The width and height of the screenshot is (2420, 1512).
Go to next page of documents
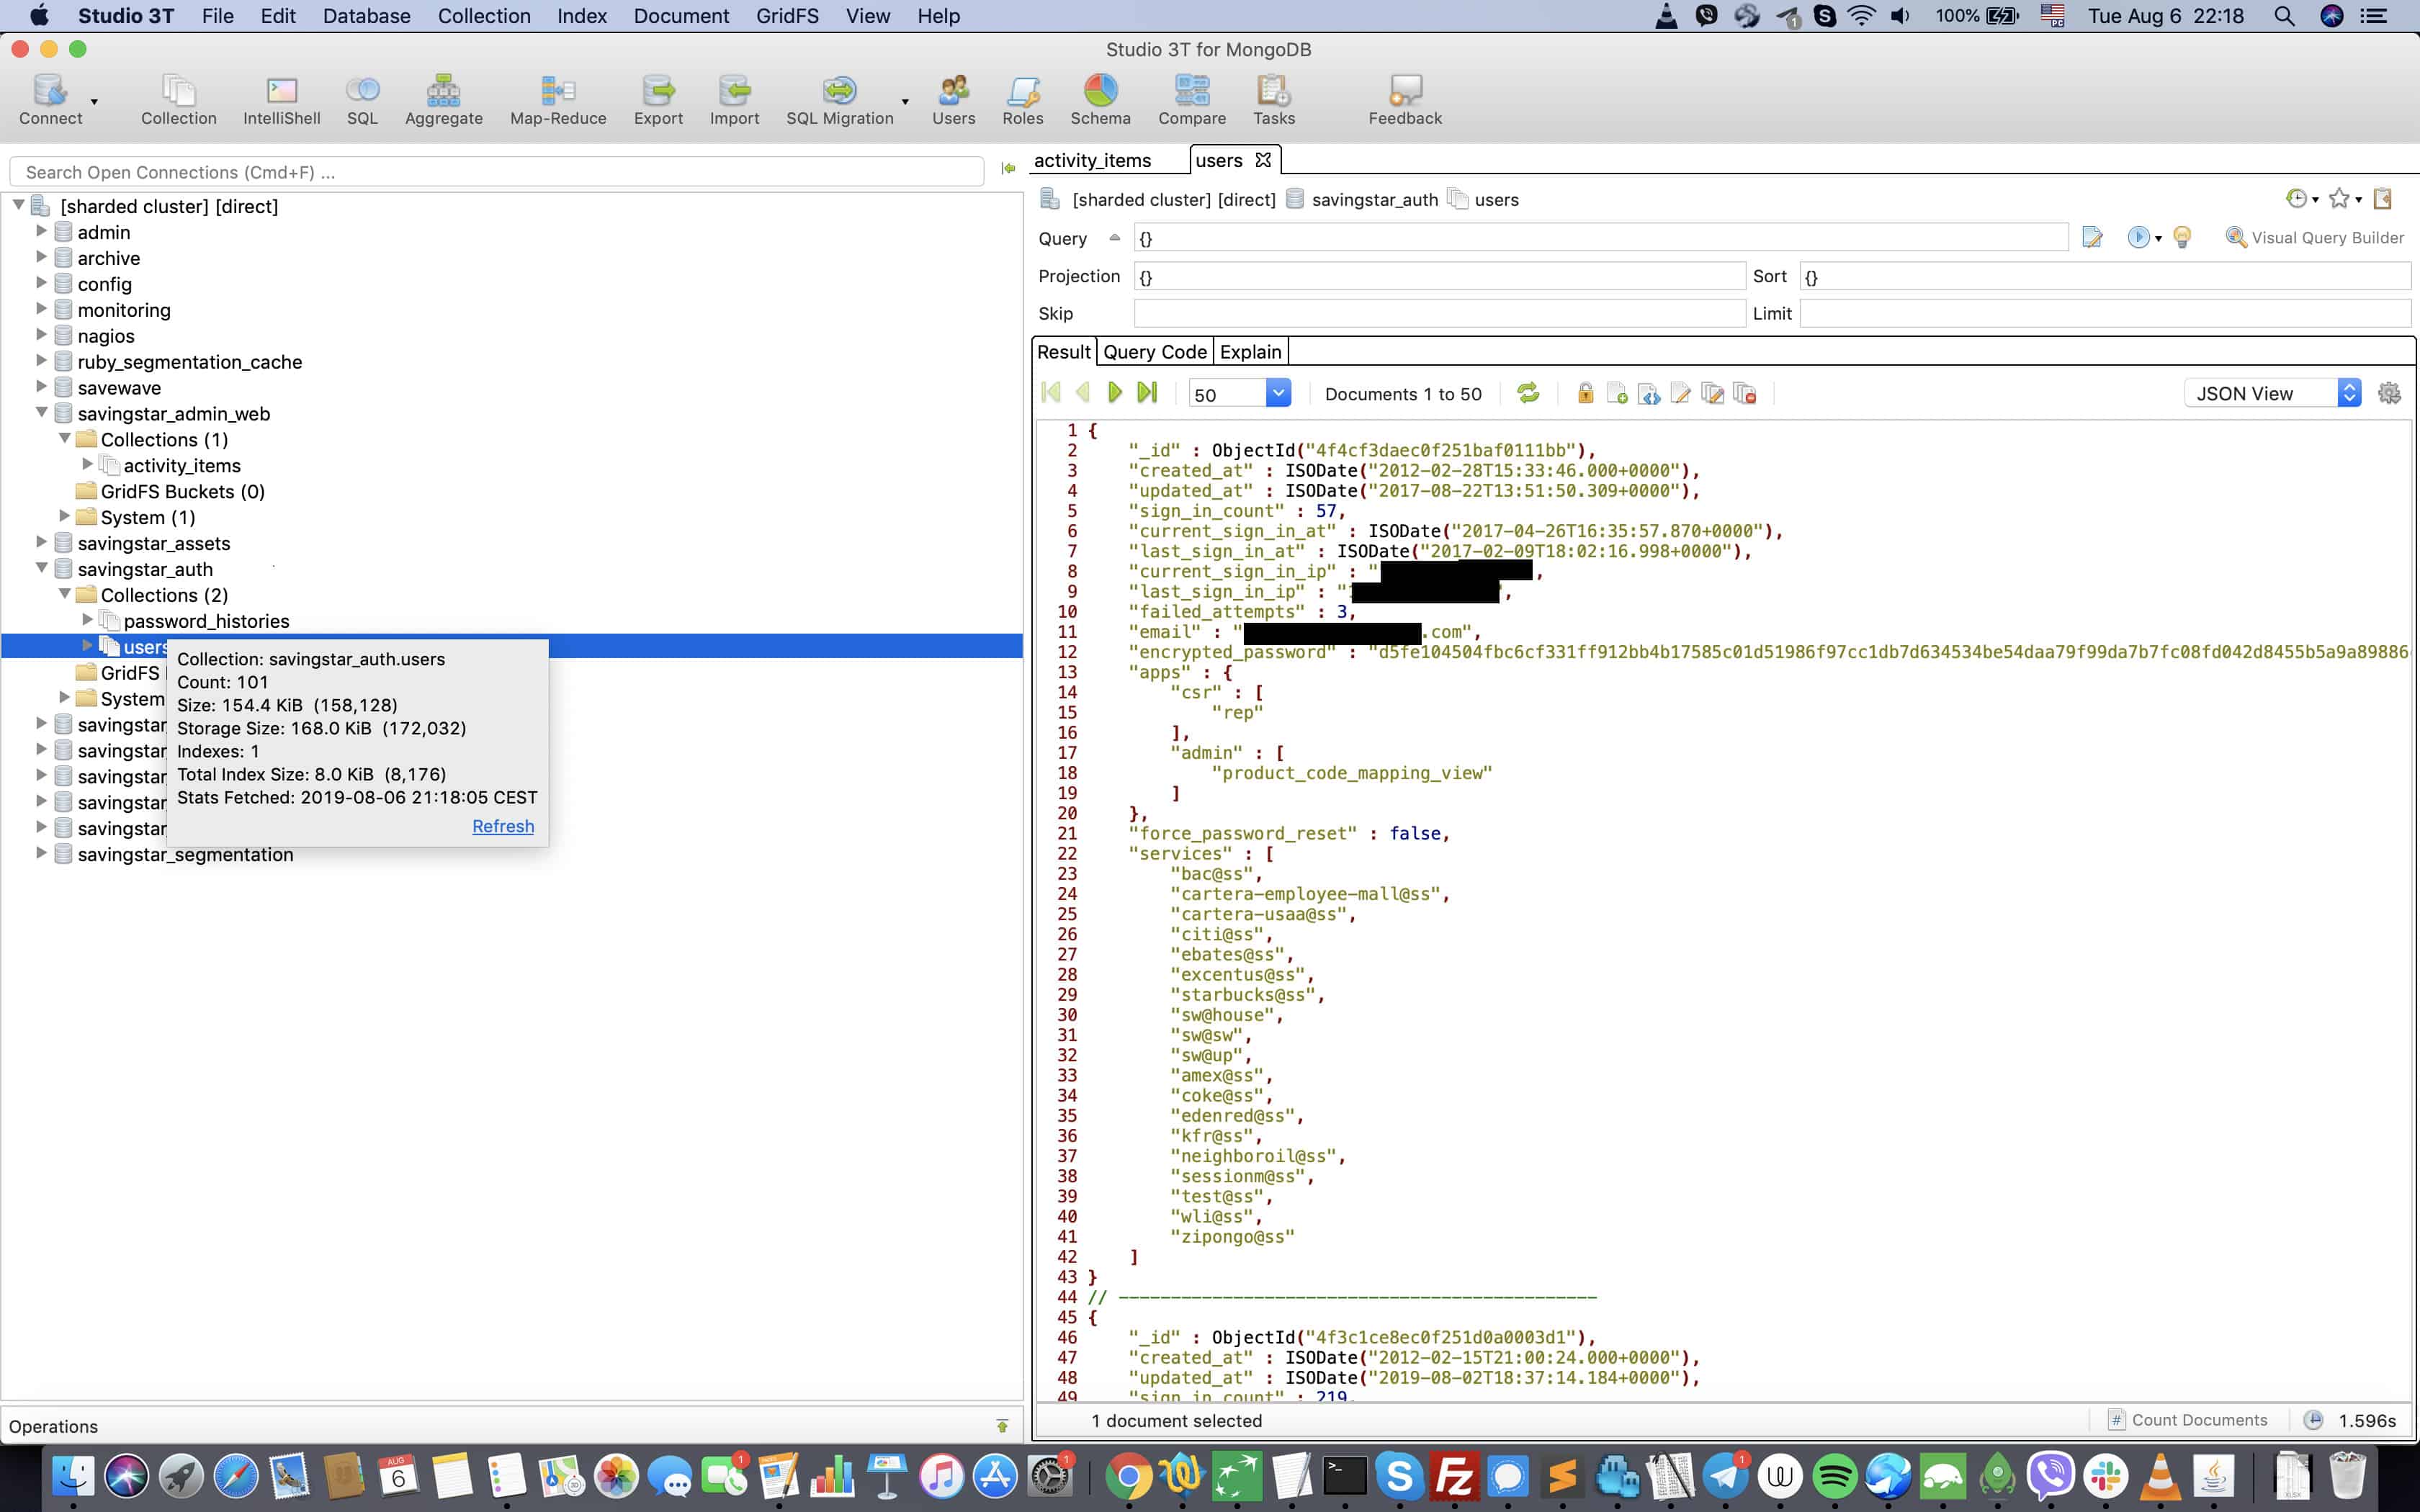(1115, 393)
